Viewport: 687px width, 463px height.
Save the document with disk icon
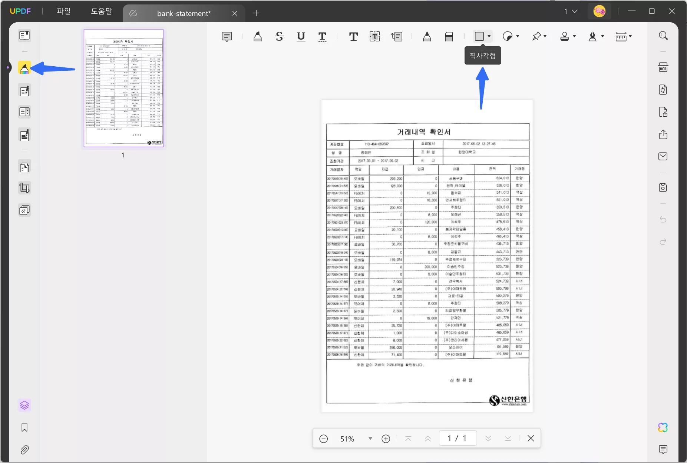click(x=663, y=187)
